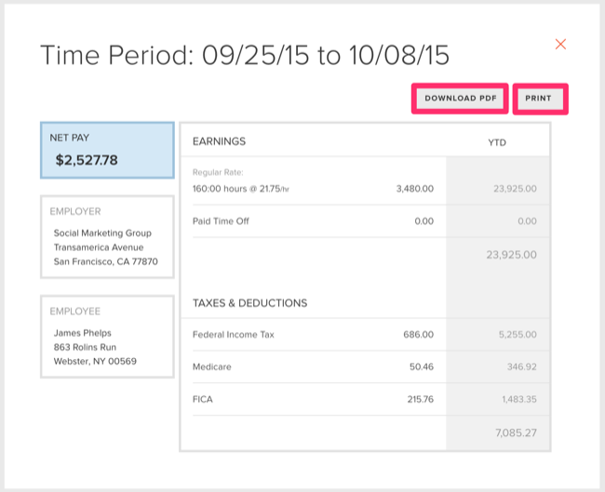Select the Net Pay amount $2,527.78
Screen dimensions: 605x492
pos(87,160)
